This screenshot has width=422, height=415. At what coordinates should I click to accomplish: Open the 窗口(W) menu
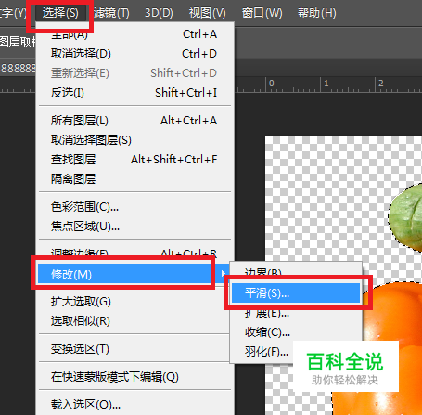point(262,13)
